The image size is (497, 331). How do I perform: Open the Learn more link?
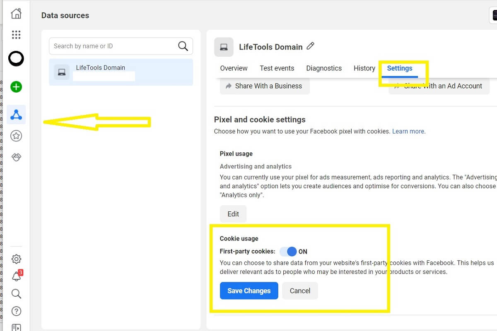click(x=408, y=131)
